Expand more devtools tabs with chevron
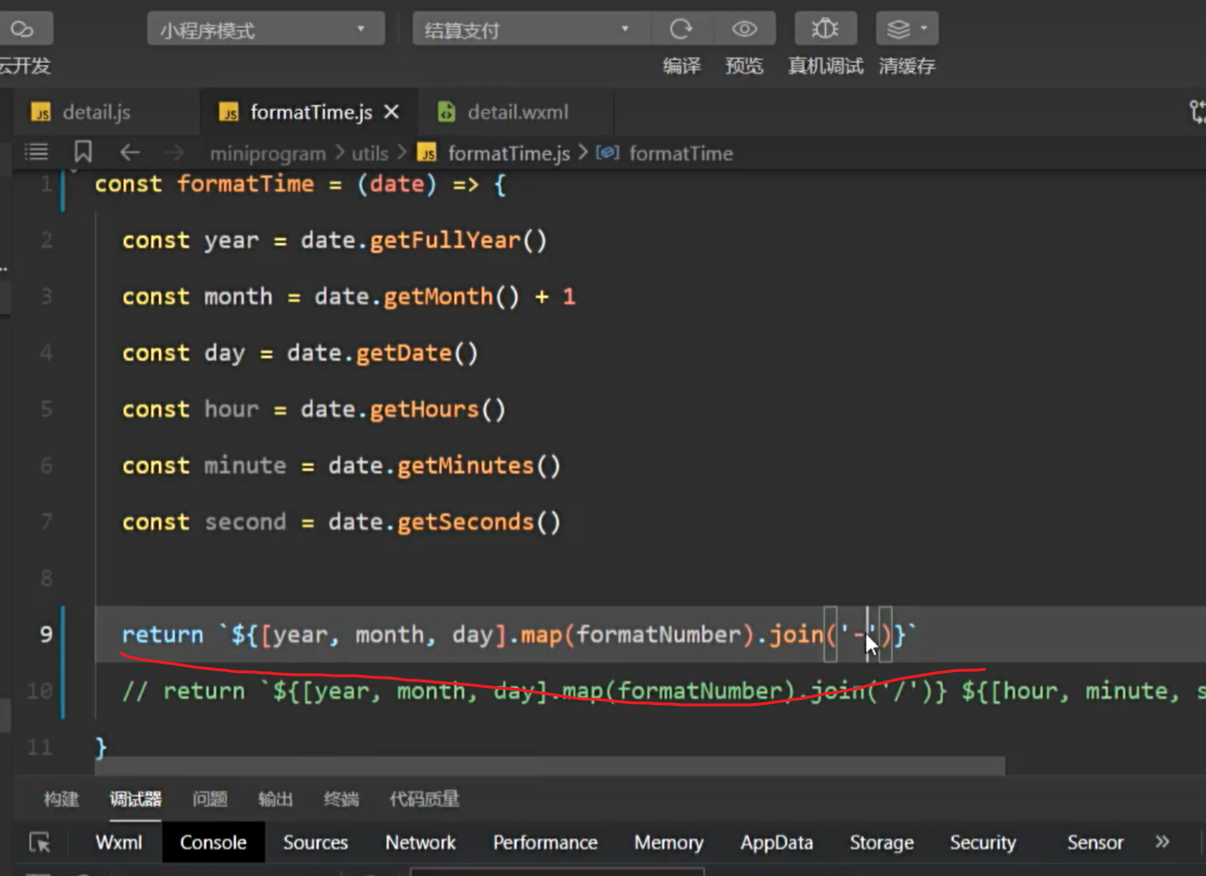This screenshot has width=1206, height=876. (1163, 842)
